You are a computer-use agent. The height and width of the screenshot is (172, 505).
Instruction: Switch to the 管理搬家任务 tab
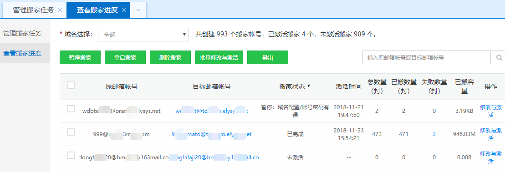click(33, 10)
